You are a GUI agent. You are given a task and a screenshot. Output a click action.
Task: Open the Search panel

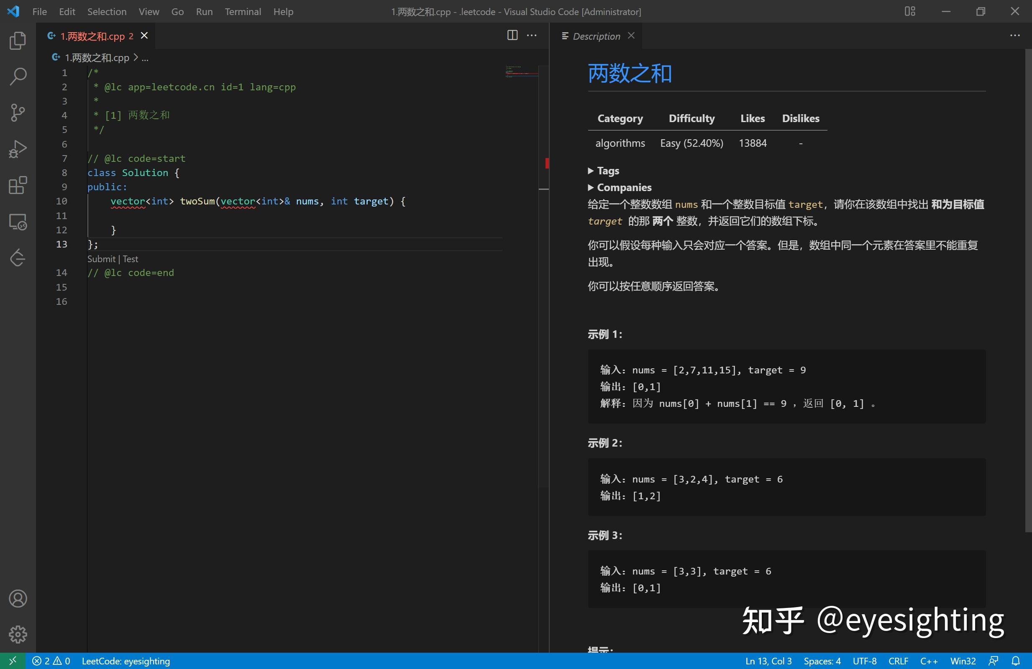[18, 76]
